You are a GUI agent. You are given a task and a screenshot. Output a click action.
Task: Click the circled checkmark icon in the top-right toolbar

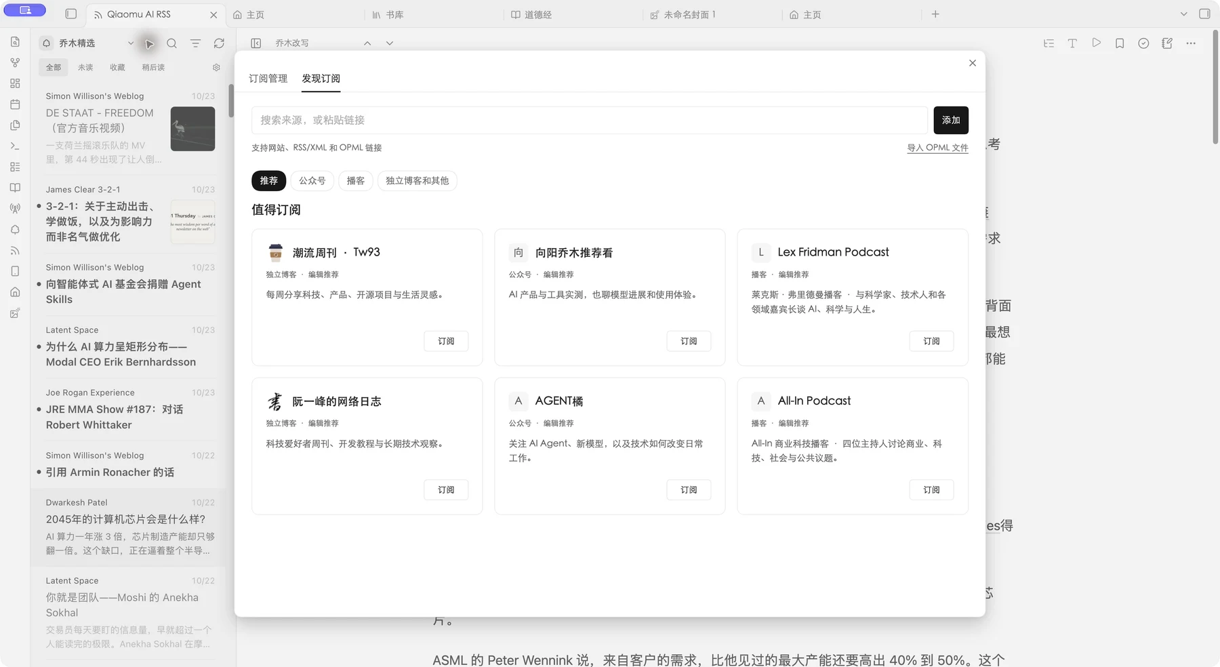click(1143, 43)
